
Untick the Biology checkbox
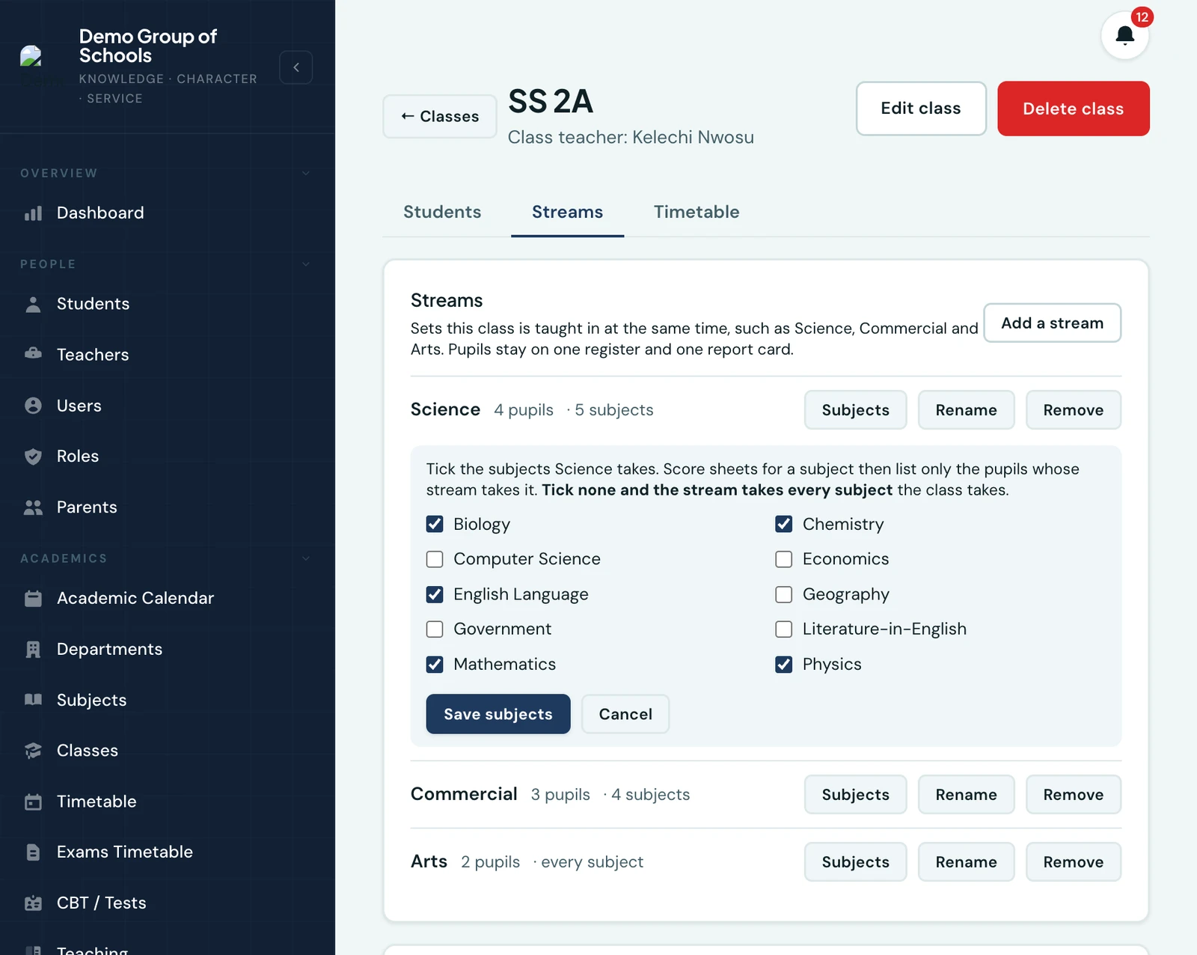tap(435, 524)
